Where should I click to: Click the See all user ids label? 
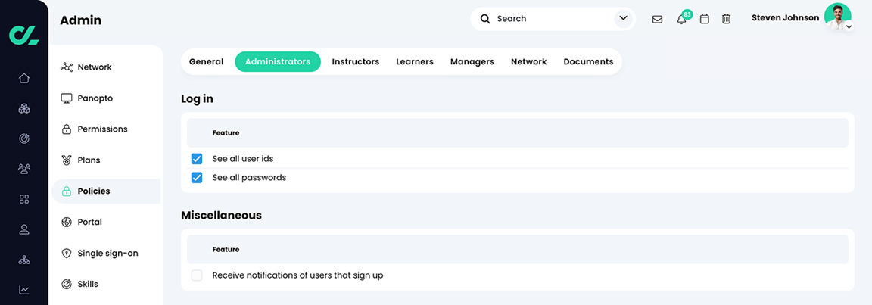tap(243, 159)
